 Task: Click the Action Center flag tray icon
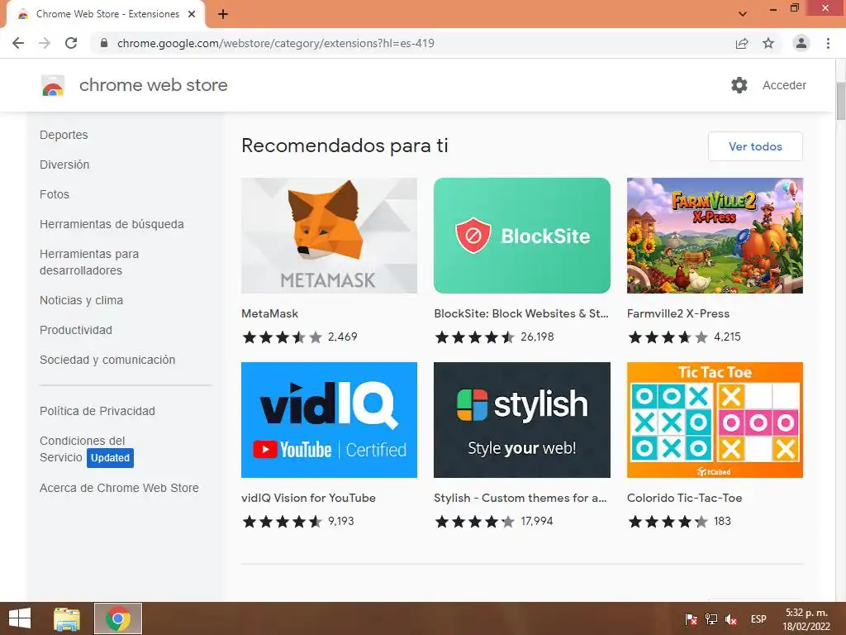[692, 619]
